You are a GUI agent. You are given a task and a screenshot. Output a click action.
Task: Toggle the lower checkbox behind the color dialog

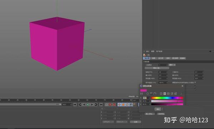pyautogui.click(x=195, y=89)
